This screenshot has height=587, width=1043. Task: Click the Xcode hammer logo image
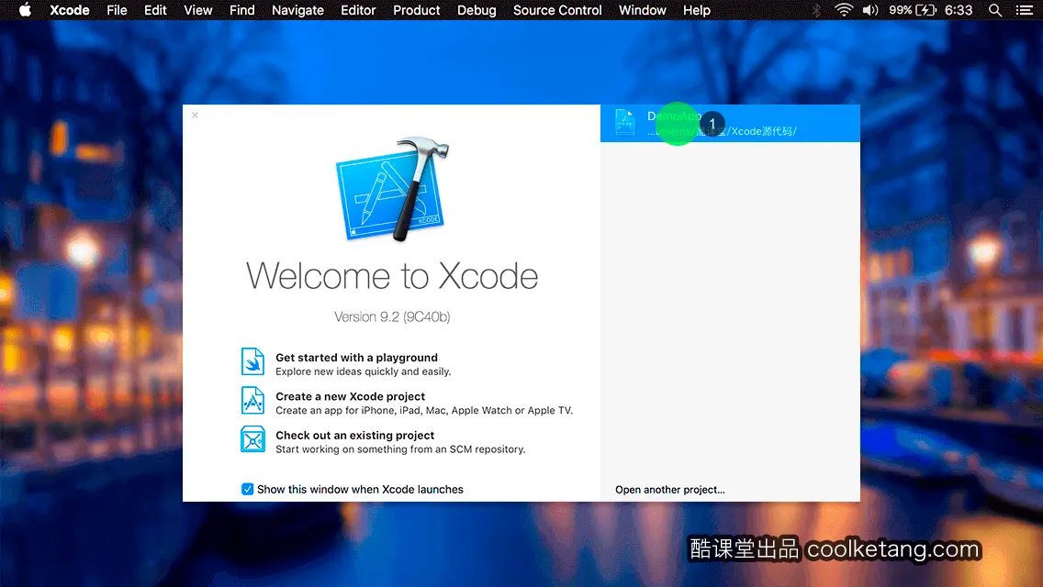pyautogui.click(x=392, y=190)
